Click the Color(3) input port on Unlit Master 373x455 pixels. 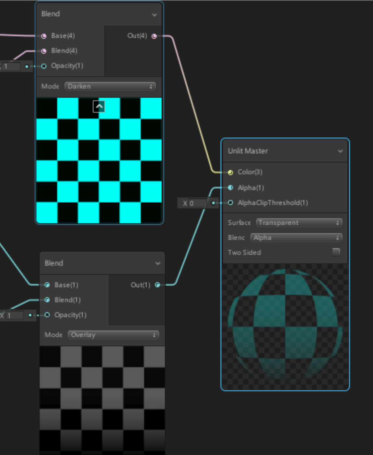230,172
